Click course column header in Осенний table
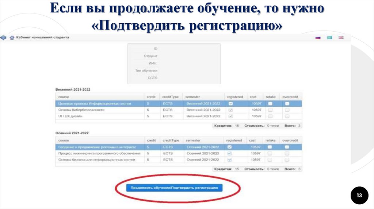374x209 pixels. click(x=100, y=141)
